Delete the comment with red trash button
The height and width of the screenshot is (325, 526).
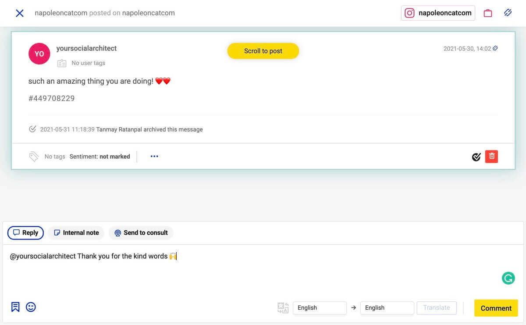coord(492,156)
